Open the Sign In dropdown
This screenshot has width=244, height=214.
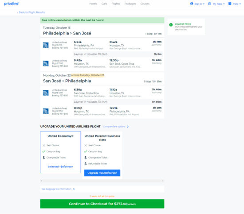197,4
